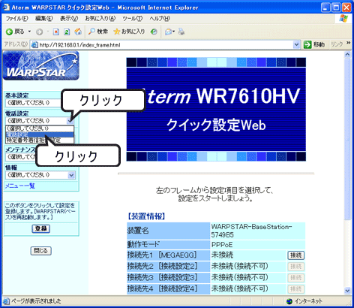Click the 閉じる button
Image resolution: width=354 pixels, height=308 pixels.
point(41,251)
